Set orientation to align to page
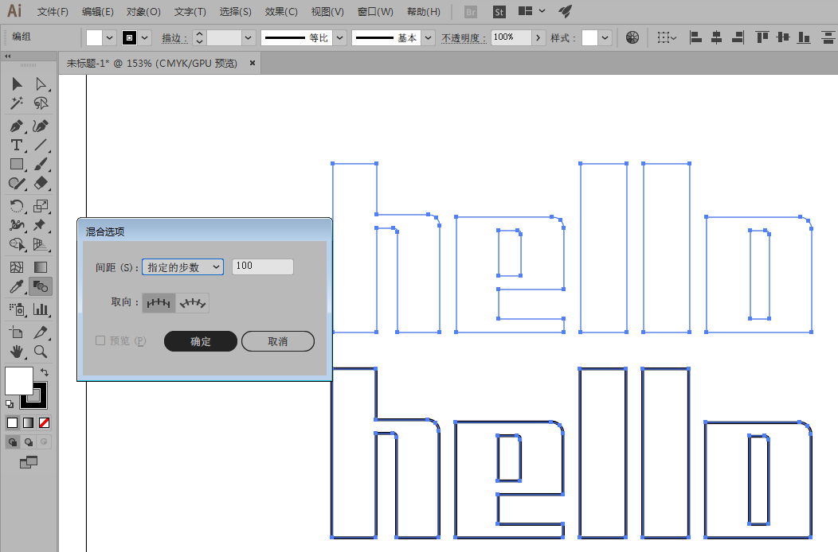This screenshot has height=552, width=838. (x=159, y=303)
